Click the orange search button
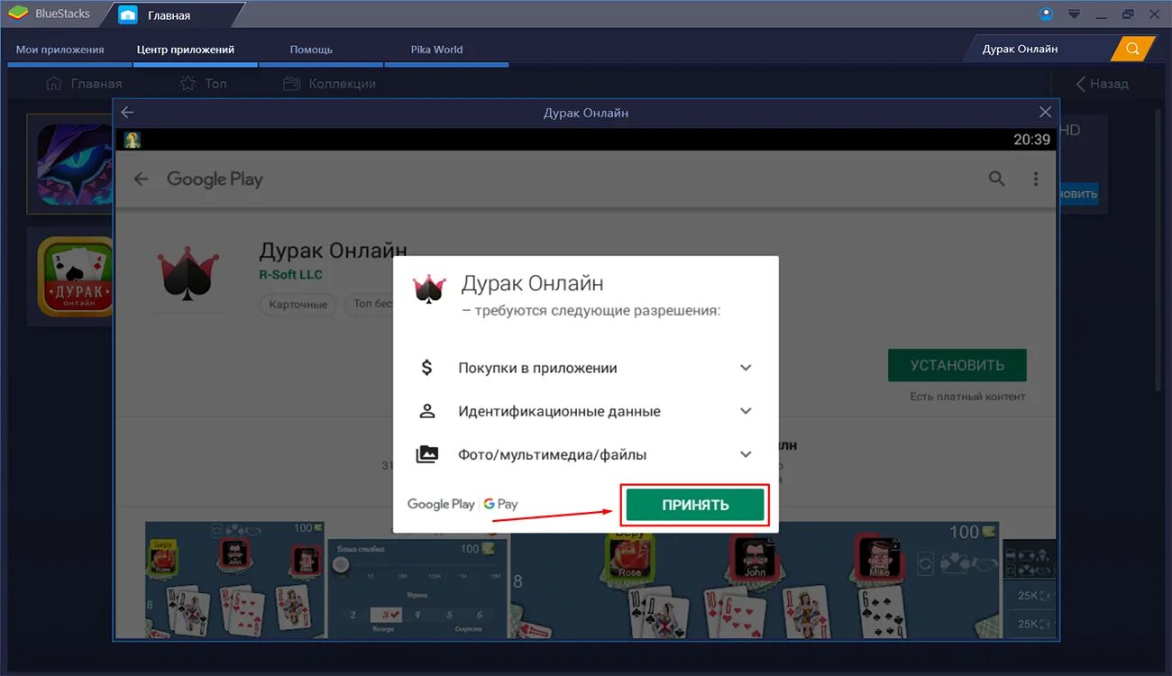The width and height of the screenshot is (1172, 676). (1133, 49)
